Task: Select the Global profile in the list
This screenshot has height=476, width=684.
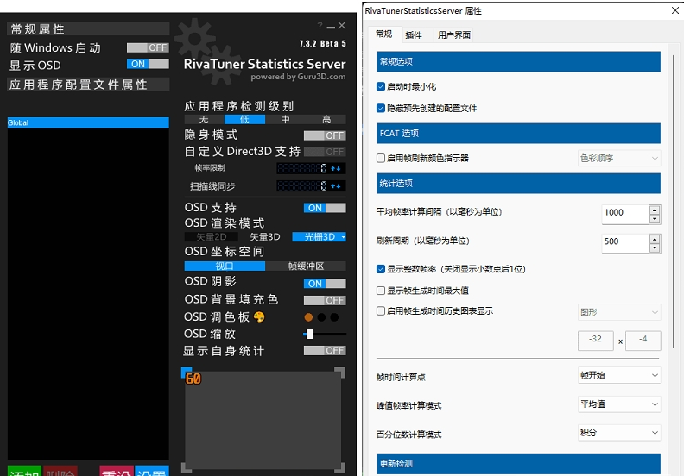Action: [x=88, y=122]
